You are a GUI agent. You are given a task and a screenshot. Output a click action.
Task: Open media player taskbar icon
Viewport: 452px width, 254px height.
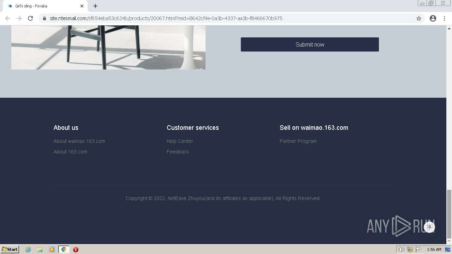52,249
